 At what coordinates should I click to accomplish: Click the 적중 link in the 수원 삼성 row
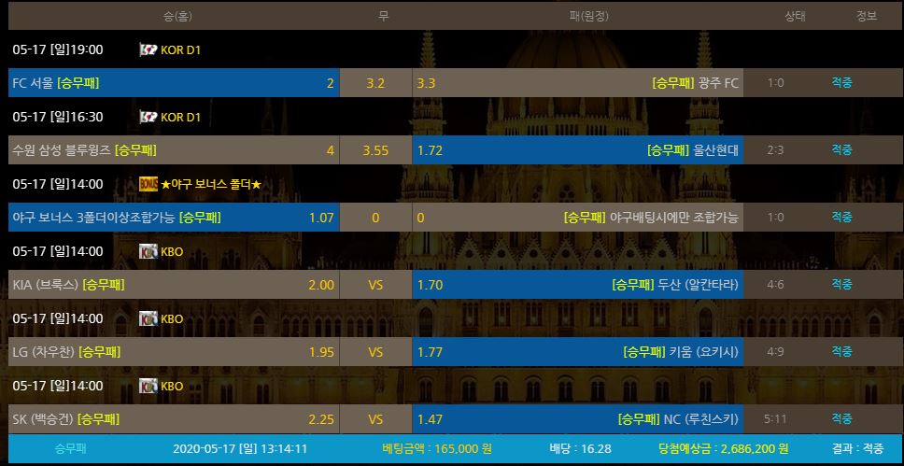click(x=841, y=150)
